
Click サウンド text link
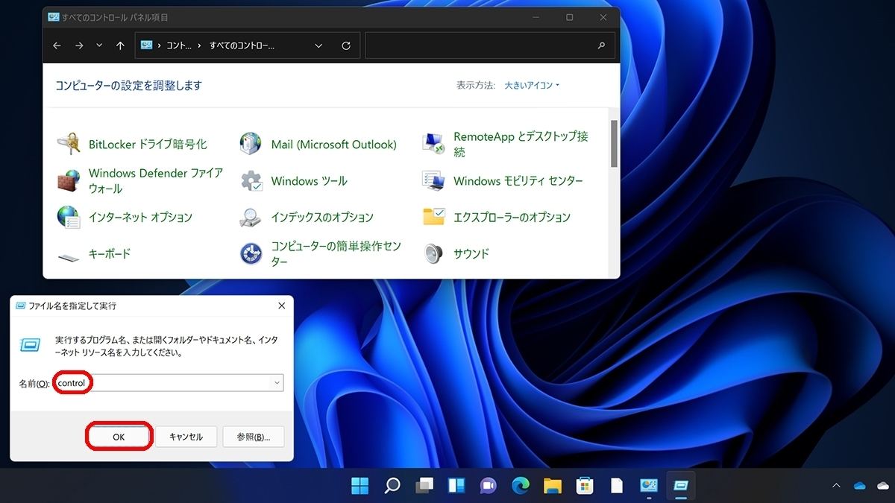point(471,253)
